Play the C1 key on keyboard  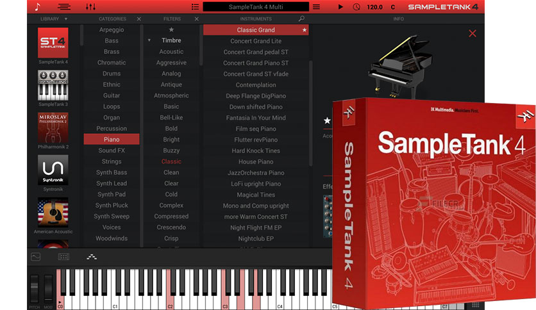pos(115,303)
